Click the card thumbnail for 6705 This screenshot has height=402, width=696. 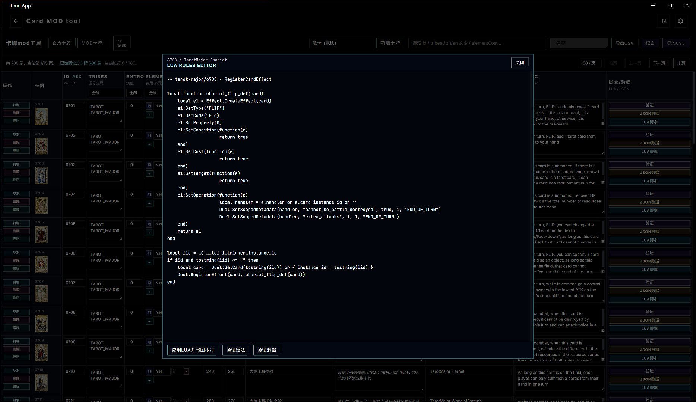tap(41, 234)
